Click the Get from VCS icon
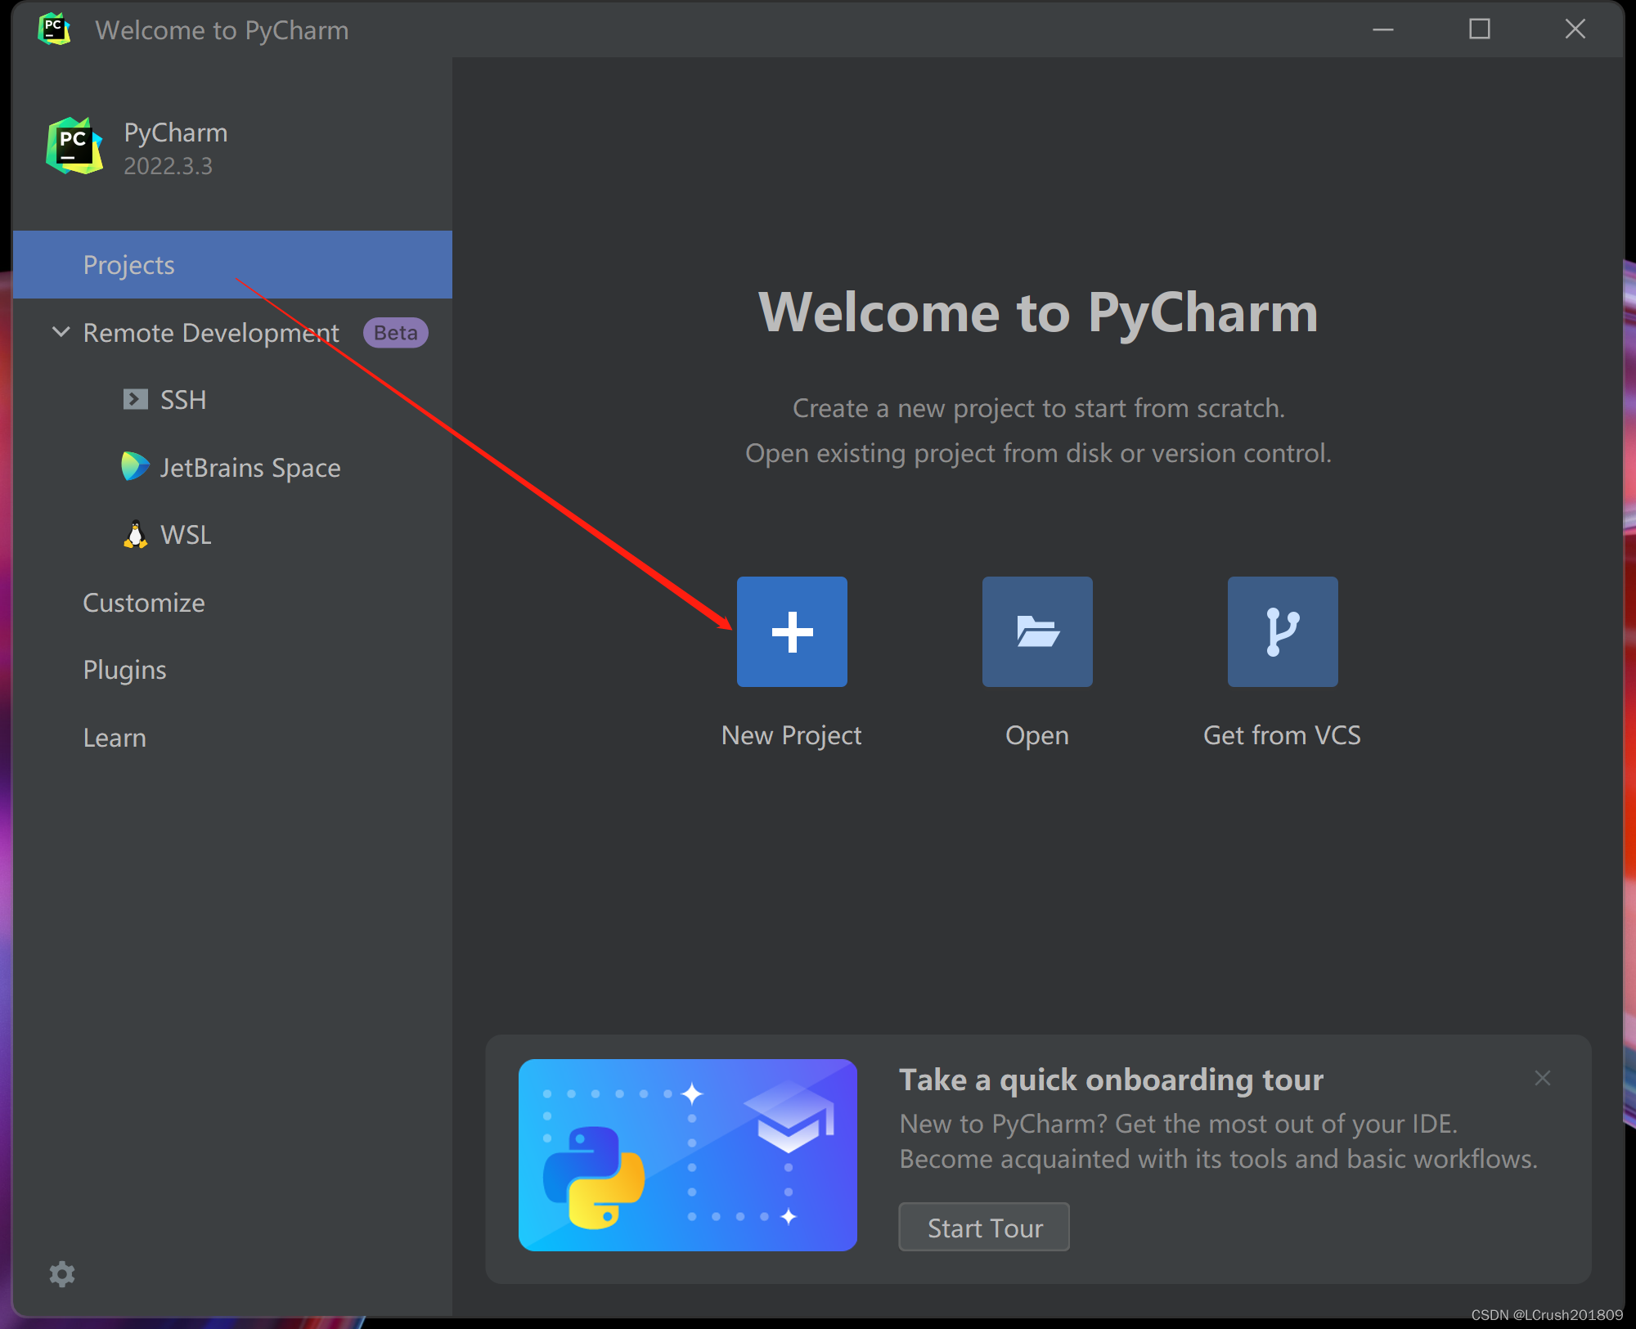 point(1281,631)
